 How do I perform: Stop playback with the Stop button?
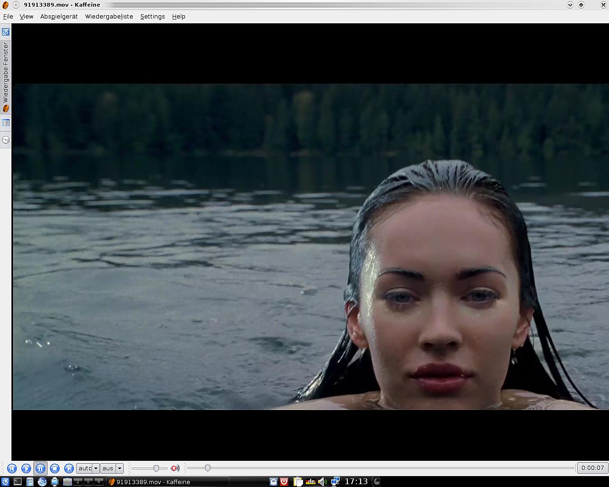55,468
